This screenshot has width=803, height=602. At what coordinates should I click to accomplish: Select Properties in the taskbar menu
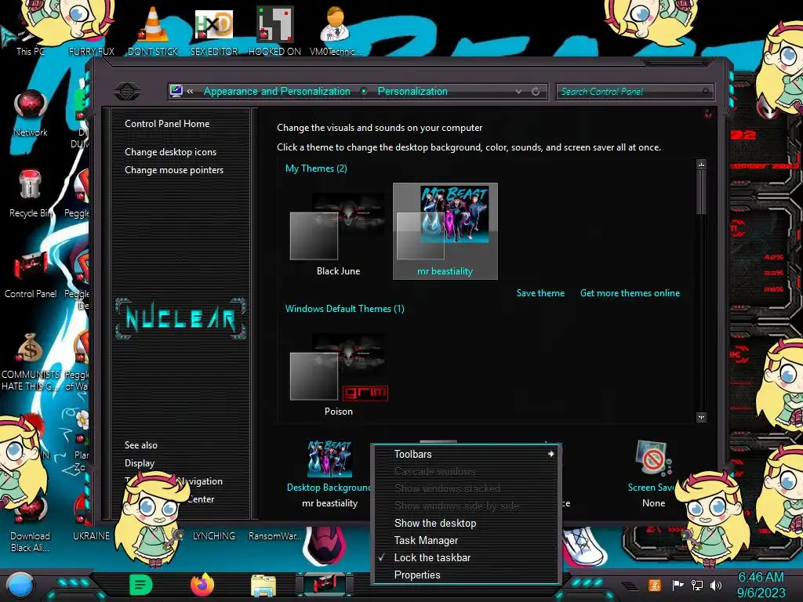point(417,575)
